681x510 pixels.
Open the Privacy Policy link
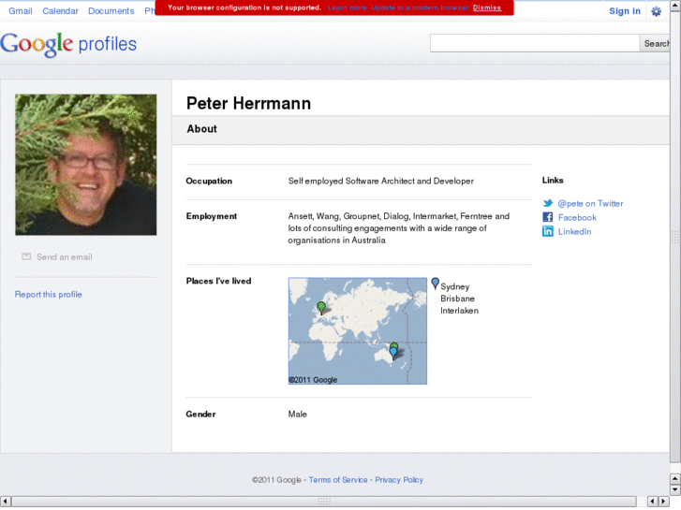click(399, 480)
